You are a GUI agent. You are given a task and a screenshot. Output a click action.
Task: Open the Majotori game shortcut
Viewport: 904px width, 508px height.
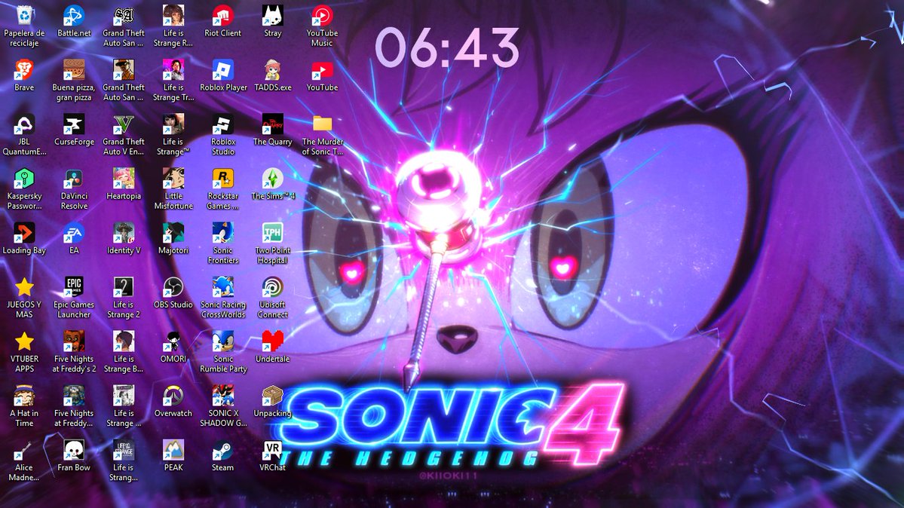[173, 234]
